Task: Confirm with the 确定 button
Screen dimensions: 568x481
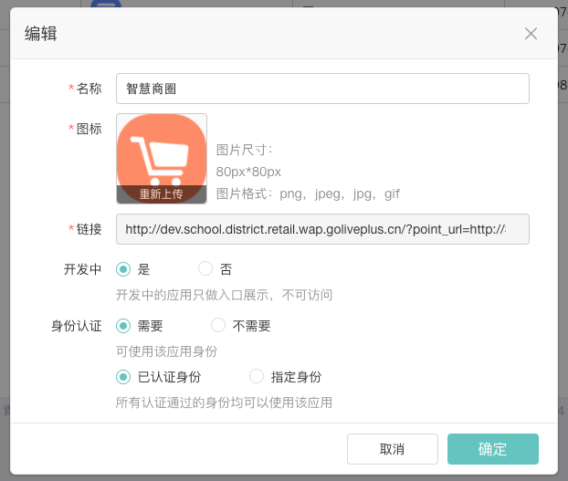Action: point(492,449)
